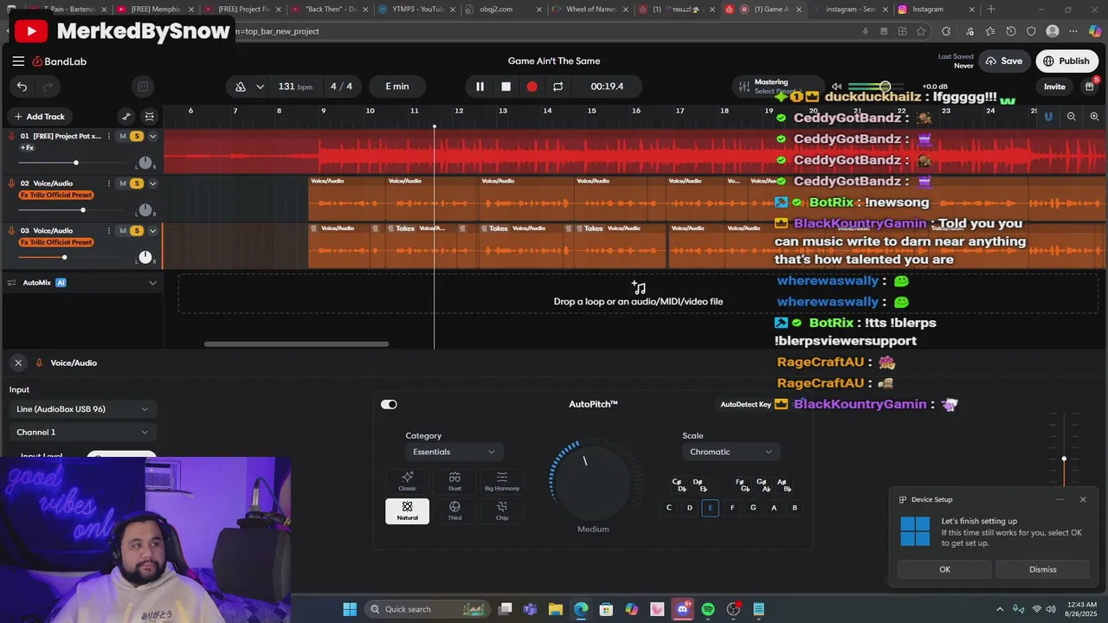Viewport: 1108px width, 623px height.
Task: Zoom in on the timeline
Action: pos(1094,117)
